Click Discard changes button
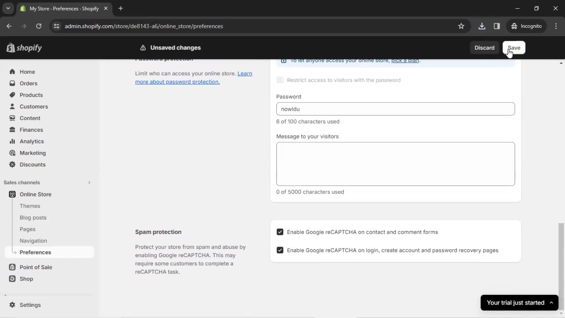Image resolution: width=565 pixels, height=318 pixels. point(484,47)
